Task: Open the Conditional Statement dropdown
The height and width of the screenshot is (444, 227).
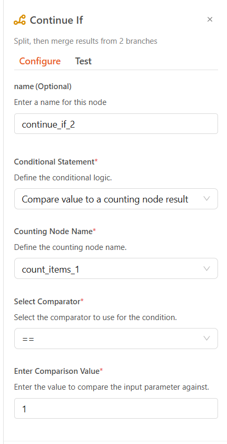Action: 116,199
